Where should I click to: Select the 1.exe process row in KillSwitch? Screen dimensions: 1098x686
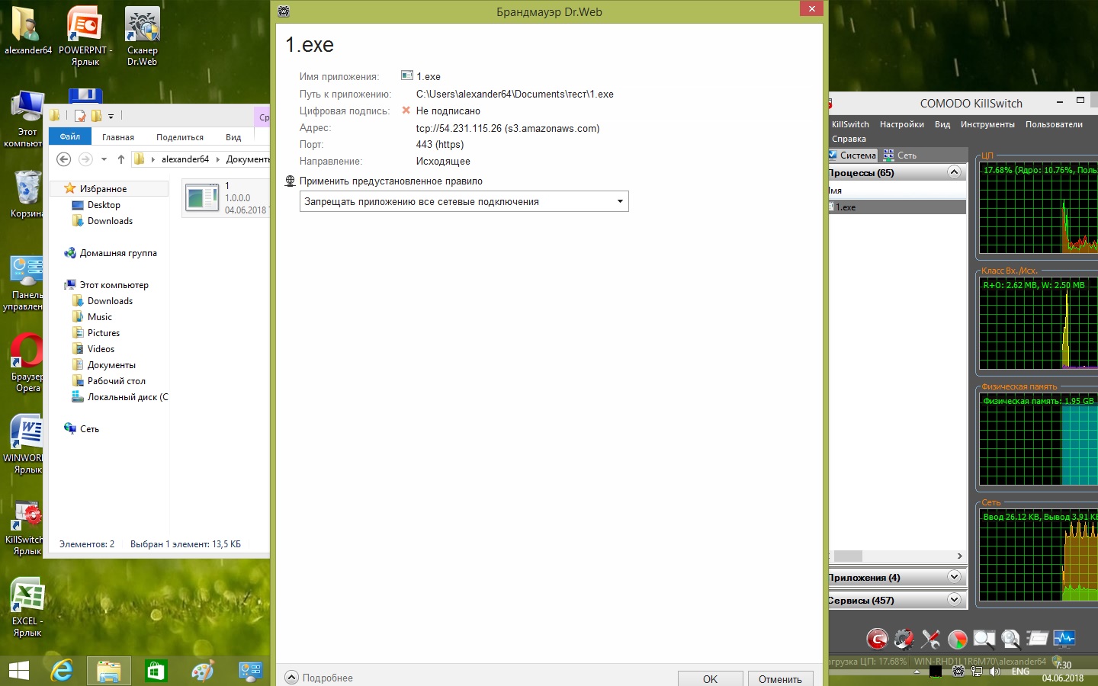click(897, 207)
